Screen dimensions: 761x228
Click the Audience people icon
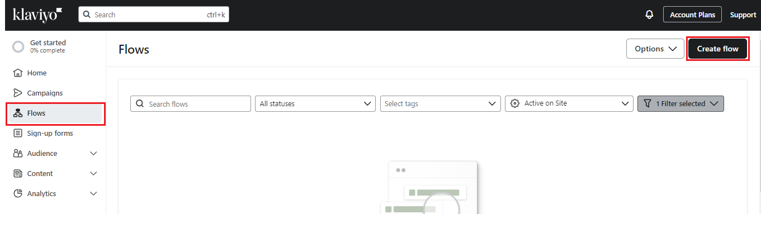click(18, 154)
